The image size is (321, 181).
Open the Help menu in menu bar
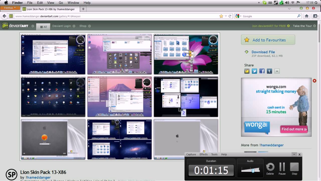pos(87,3)
